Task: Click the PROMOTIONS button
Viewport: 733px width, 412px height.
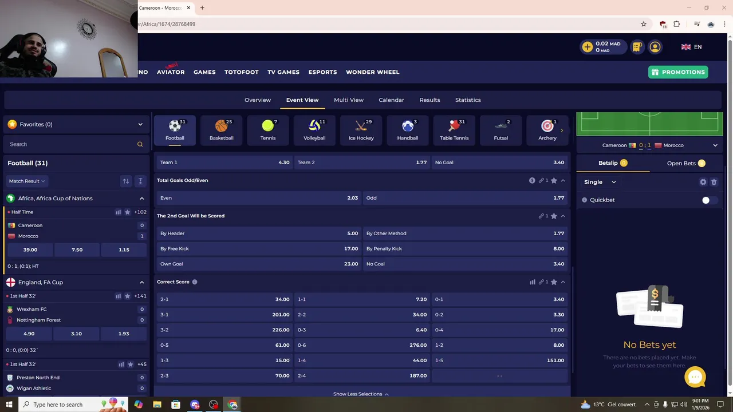Action: pos(678,72)
